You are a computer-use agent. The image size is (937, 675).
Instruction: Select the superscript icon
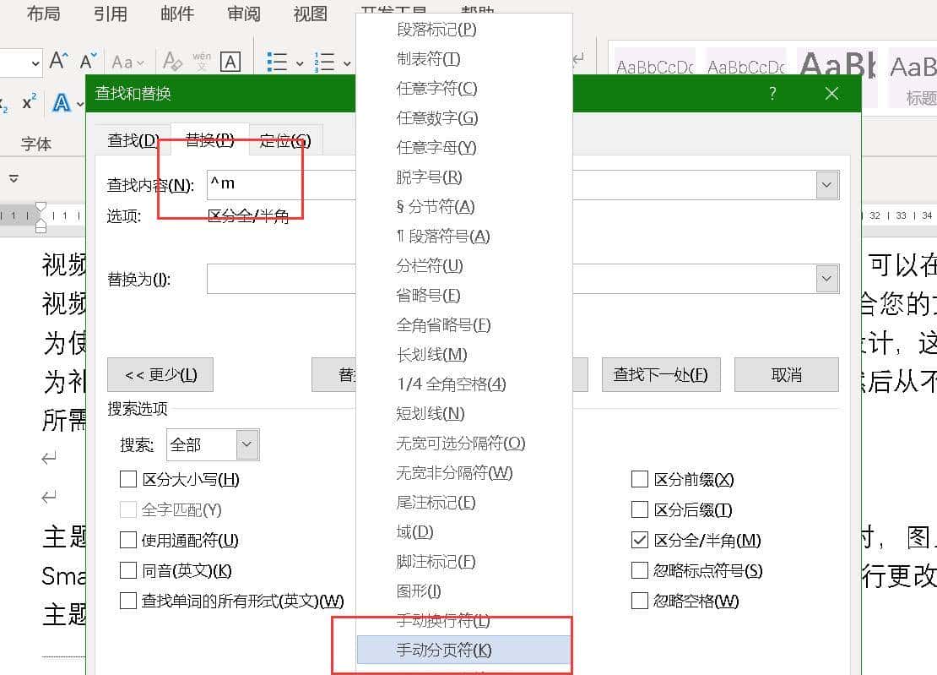[x=29, y=101]
